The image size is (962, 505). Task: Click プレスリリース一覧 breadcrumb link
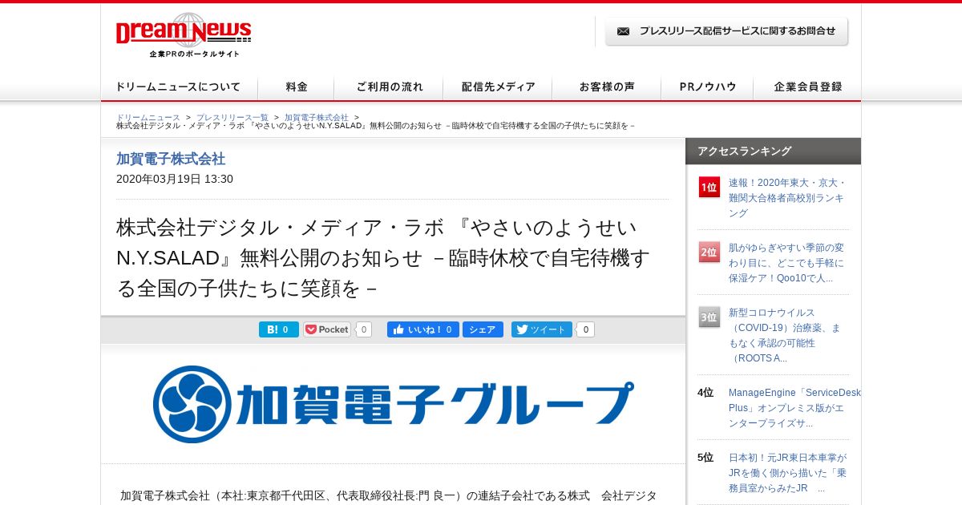(232, 117)
